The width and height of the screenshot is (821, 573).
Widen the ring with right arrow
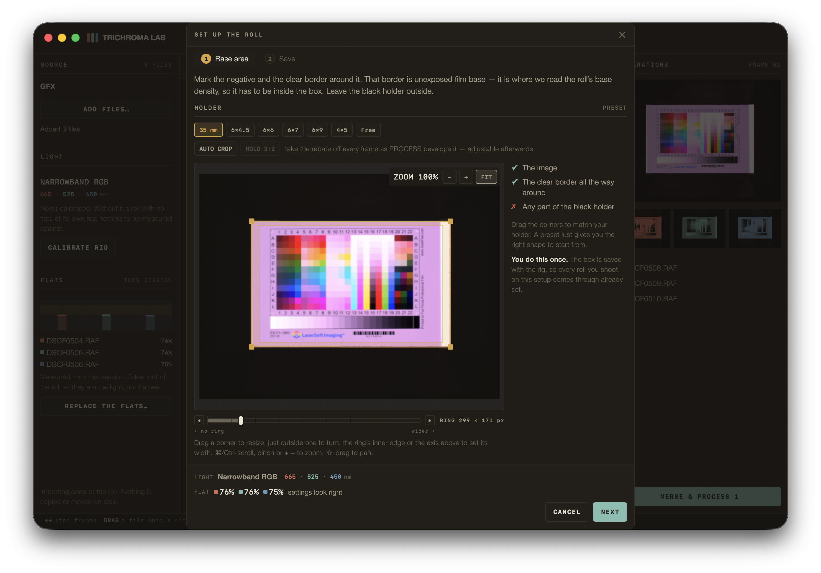tap(430, 420)
